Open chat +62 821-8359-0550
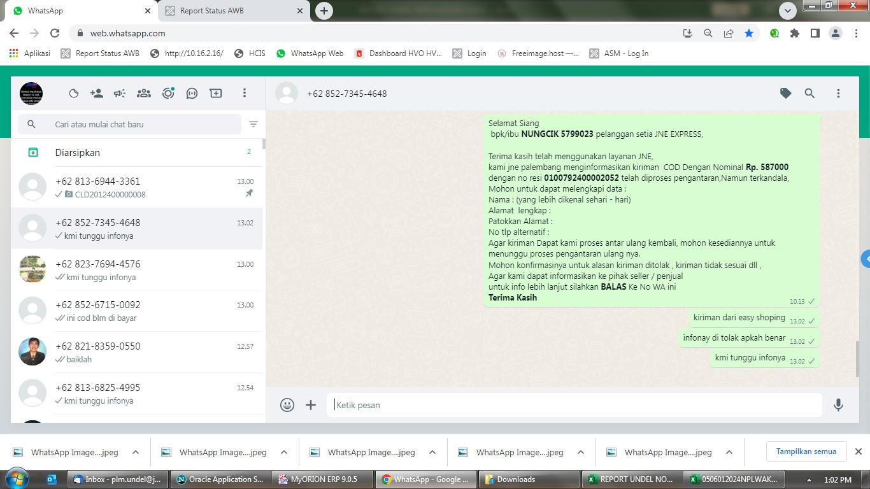 [x=136, y=352]
